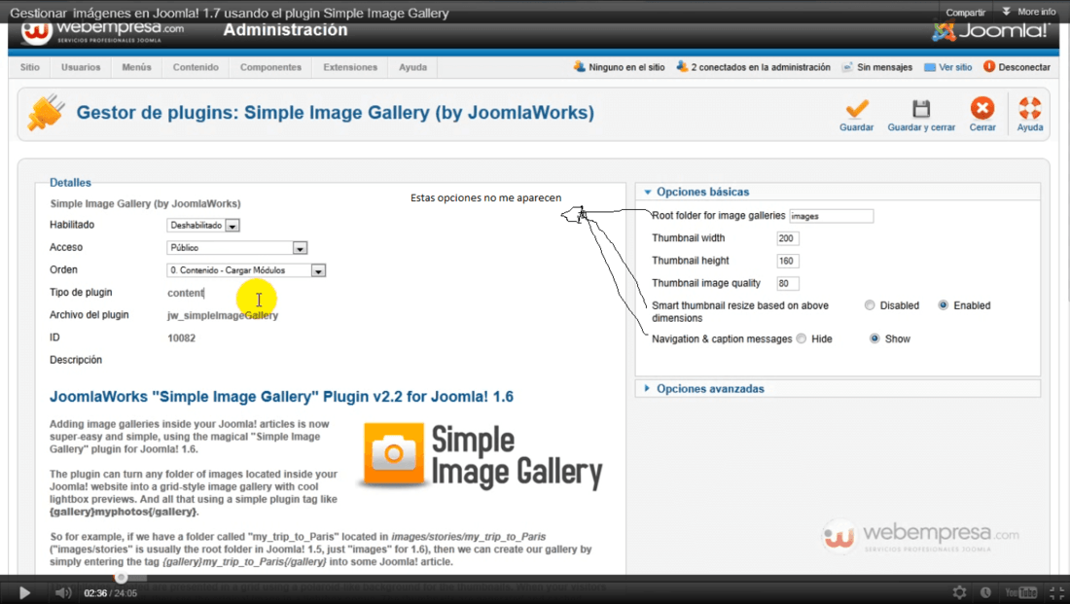Click the video progress scrubber handle
The width and height of the screenshot is (1070, 604).
121,578
